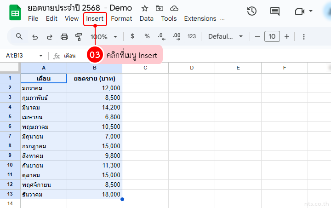Viewport: 331px width, 208px height.
Task: Apply currency format with dollar button
Action: [132, 36]
